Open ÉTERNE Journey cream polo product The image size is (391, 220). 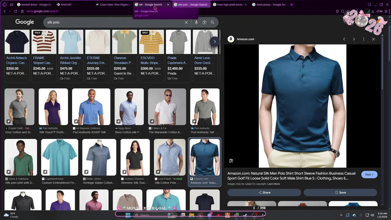(98, 56)
